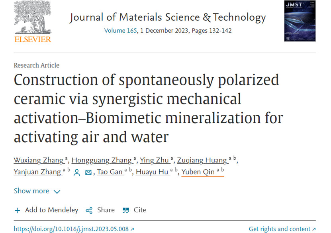331x233 pixels.
Task: Click the author profile person icon
Action: (x=77, y=172)
